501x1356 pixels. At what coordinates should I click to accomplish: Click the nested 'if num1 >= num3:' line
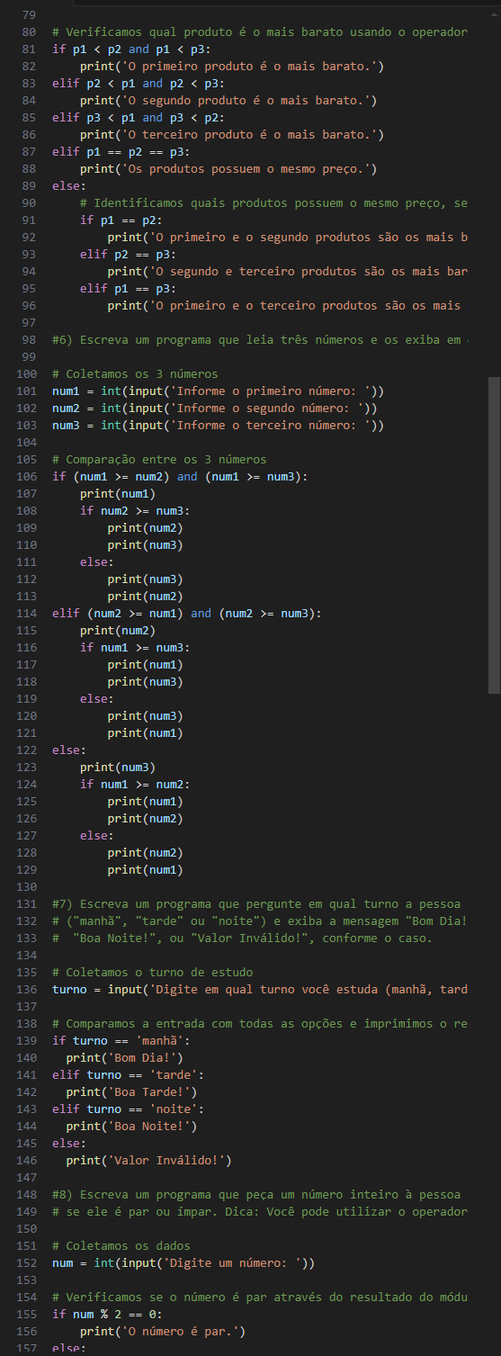click(135, 647)
